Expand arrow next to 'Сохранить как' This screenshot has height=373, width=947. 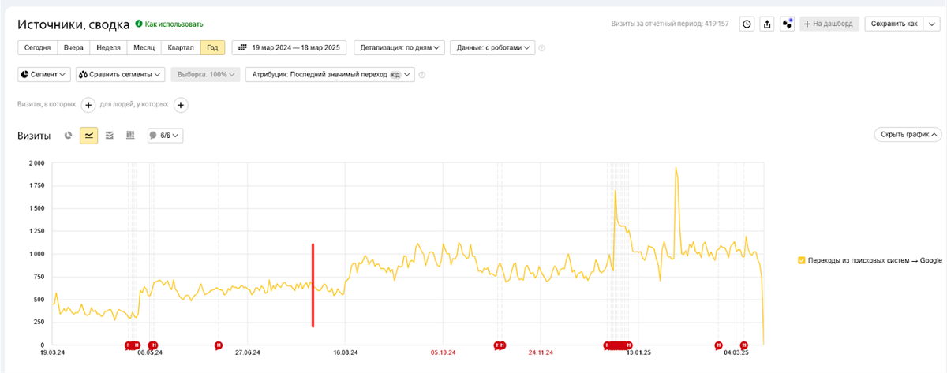[932, 24]
